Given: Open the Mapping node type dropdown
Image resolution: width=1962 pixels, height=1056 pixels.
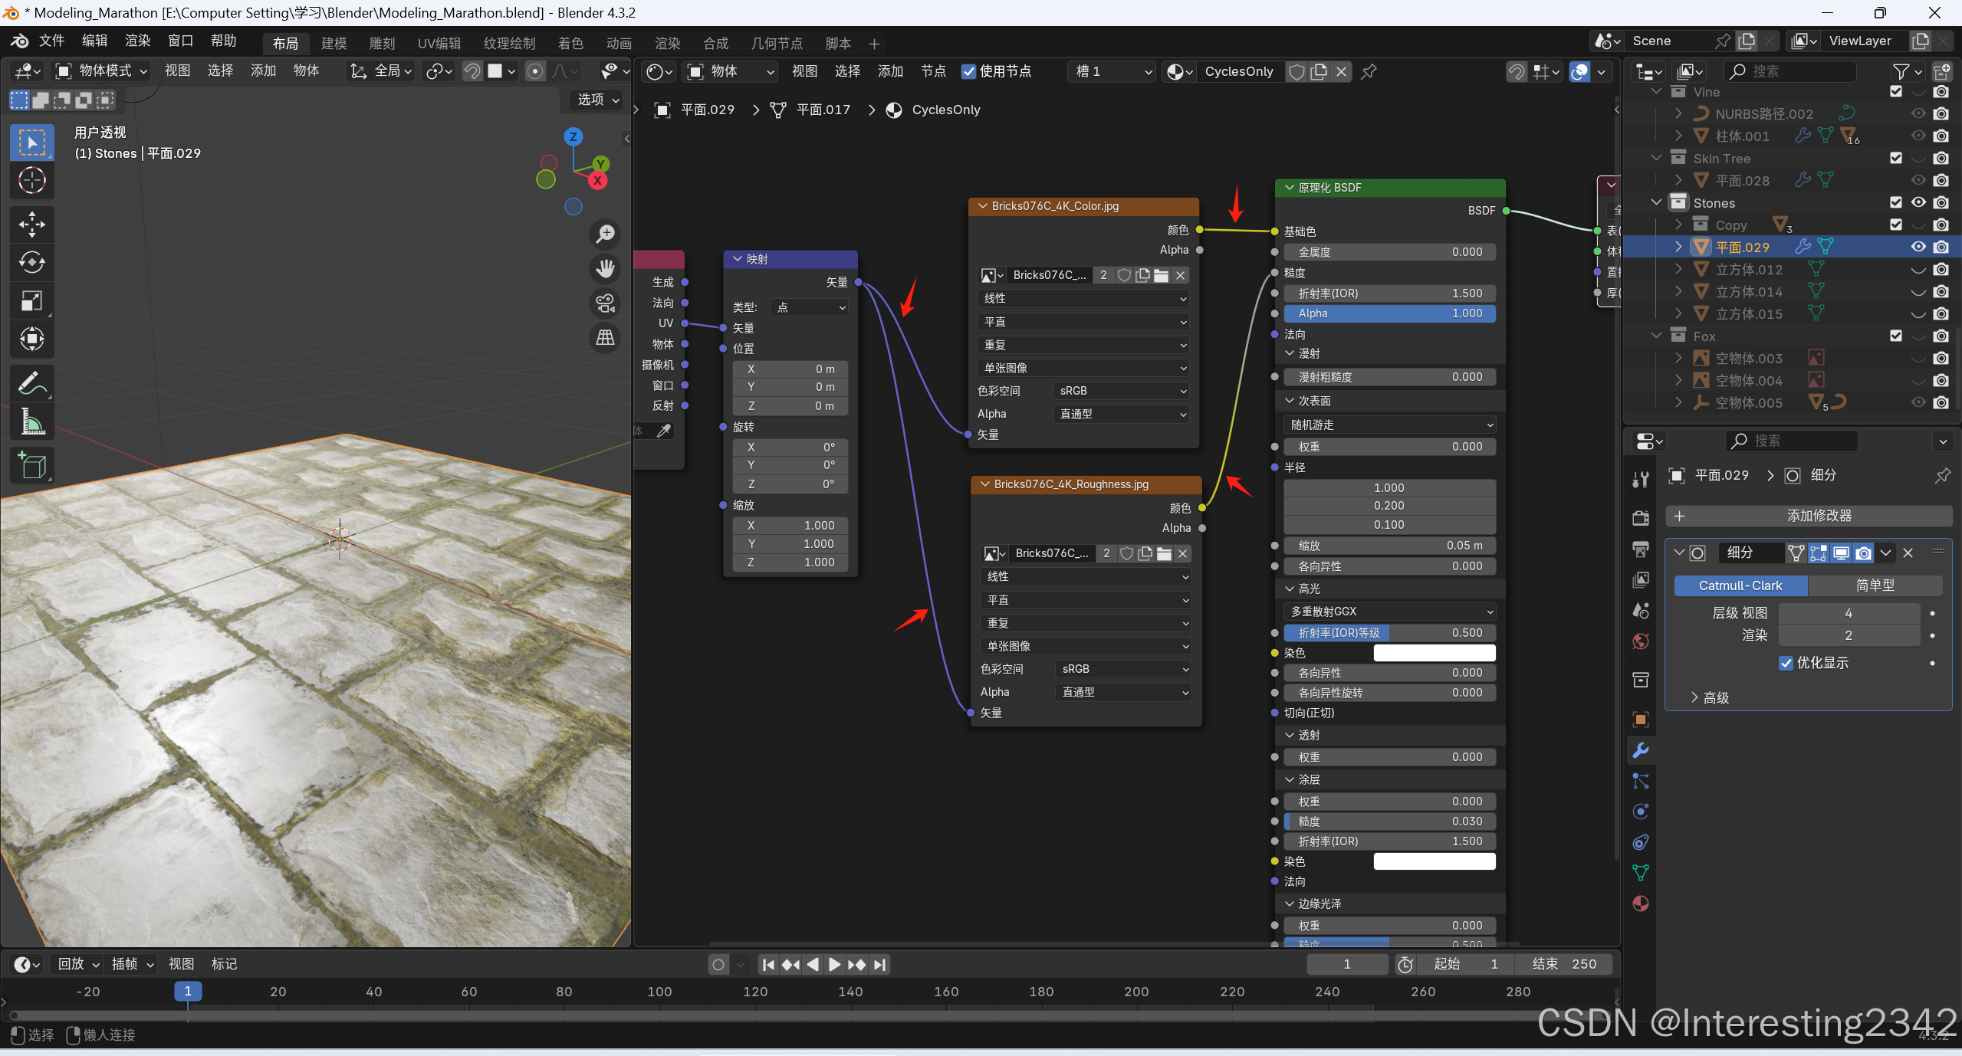Looking at the screenshot, I should 810,307.
